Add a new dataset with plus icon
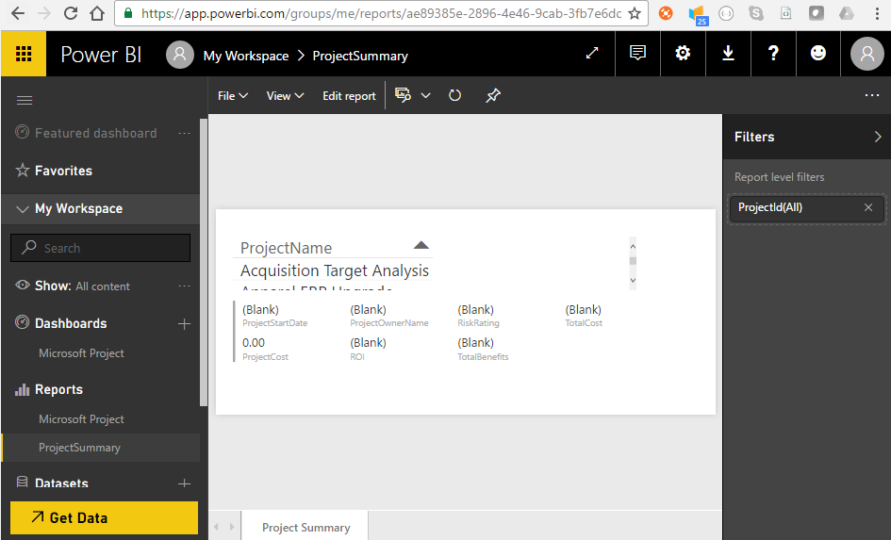The height and width of the screenshot is (540, 891). [184, 483]
